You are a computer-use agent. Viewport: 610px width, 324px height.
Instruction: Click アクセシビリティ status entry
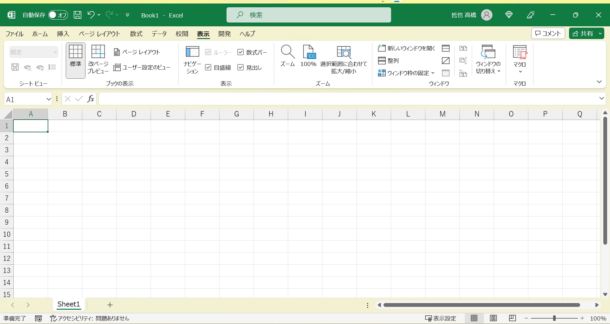90,318
